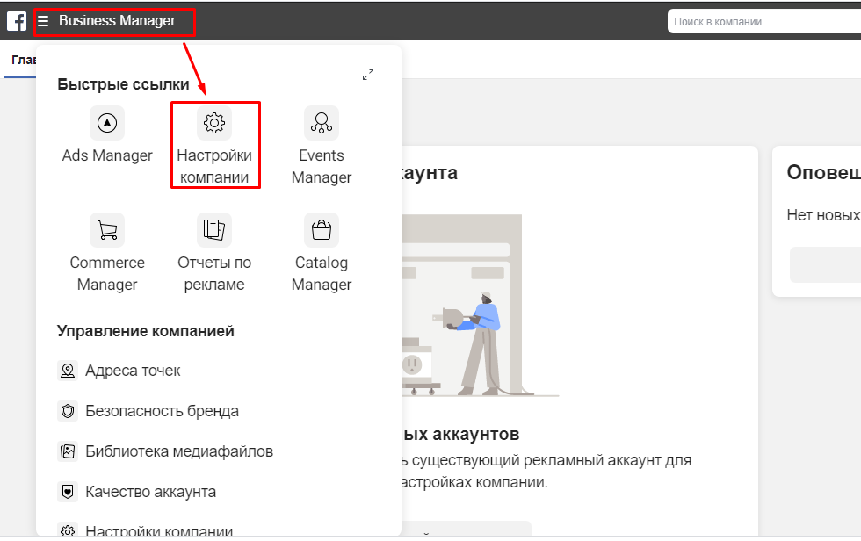The height and width of the screenshot is (541, 861).
Task: Click the 'Отчеты по рекламе' label
Action: coord(214,273)
